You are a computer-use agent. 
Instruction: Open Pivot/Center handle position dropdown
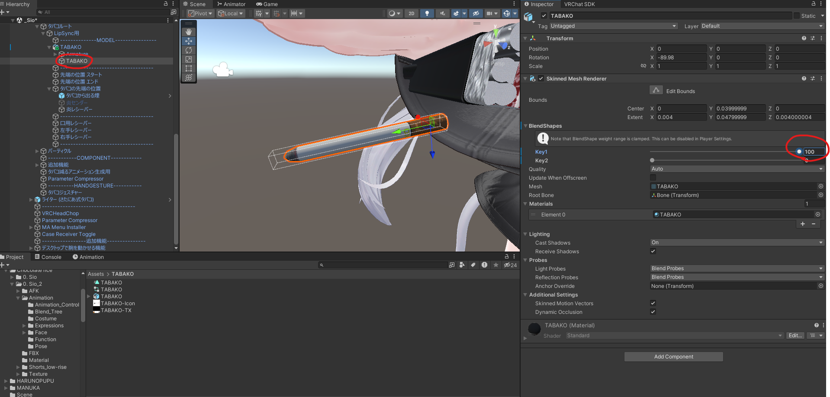click(200, 13)
